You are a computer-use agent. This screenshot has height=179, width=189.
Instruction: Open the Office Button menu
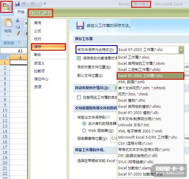(x=6, y=7)
